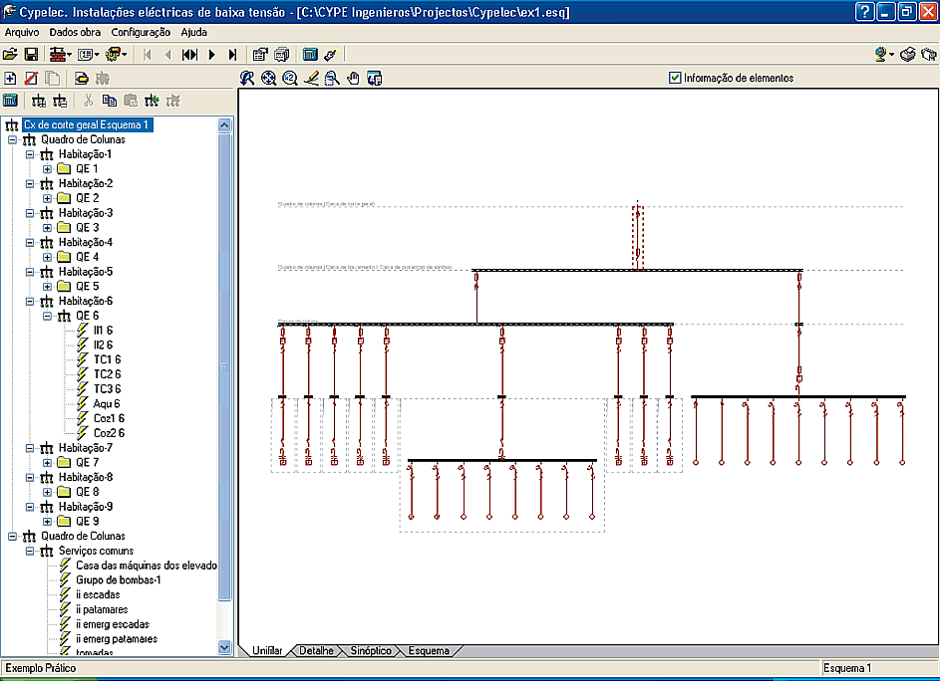Switch to the Esquema tab
Image resolution: width=940 pixels, height=692 pixels.
429,651
